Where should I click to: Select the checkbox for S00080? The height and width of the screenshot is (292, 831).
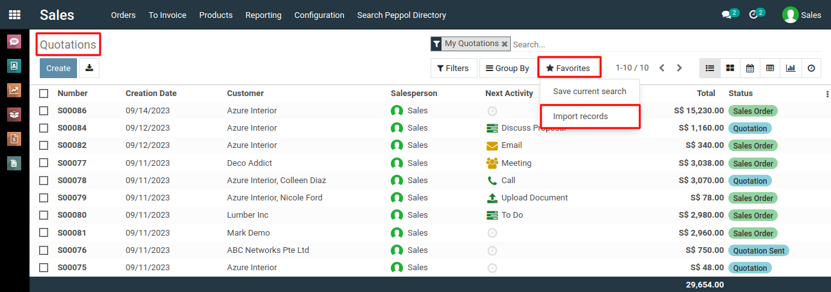coord(44,215)
